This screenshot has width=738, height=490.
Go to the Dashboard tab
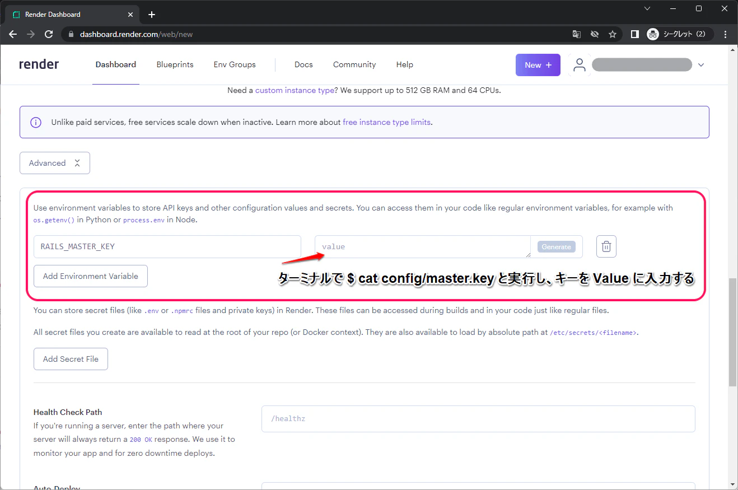tap(116, 64)
